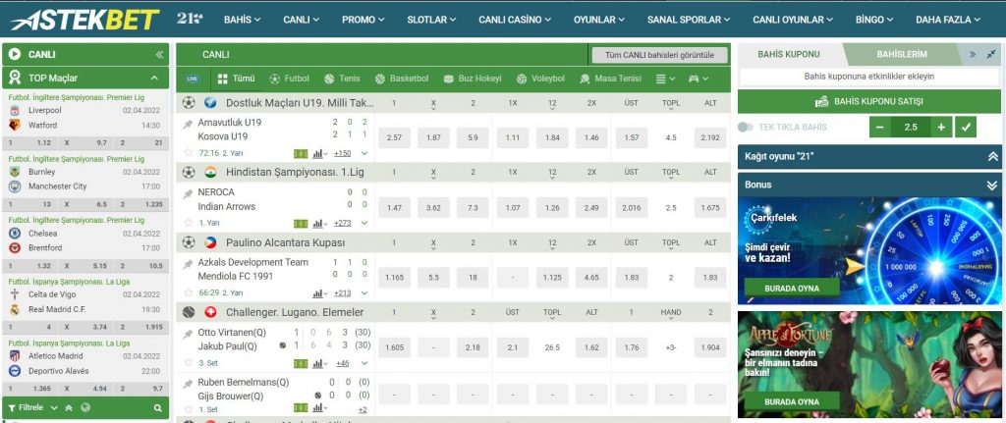Pin the Otto Virtanen tennis match
This screenshot has height=423, width=1006.
(188, 334)
